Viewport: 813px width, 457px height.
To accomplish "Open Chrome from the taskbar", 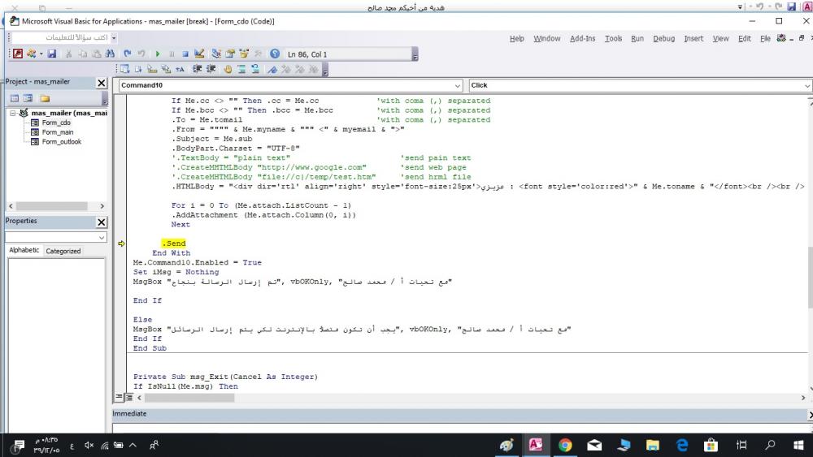I will point(565,445).
